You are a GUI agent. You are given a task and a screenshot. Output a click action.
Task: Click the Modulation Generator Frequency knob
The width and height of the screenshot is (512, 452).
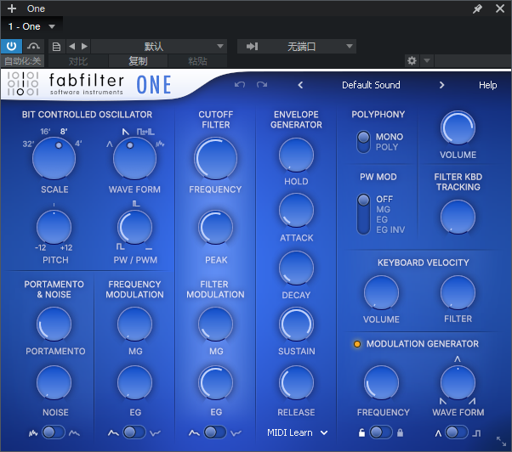pyautogui.click(x=381, y=382)
